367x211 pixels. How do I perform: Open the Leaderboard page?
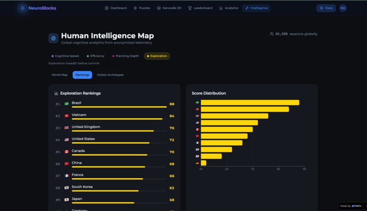coord(200,8)
